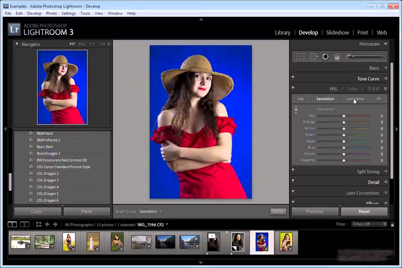Go forward with the right arrow icon
This screenshot has width=402, height=268.
[55, 224]
